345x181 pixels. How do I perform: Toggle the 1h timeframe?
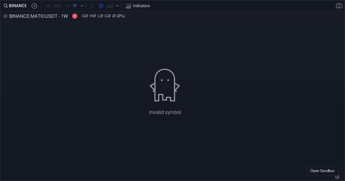[x=67, y=5]
